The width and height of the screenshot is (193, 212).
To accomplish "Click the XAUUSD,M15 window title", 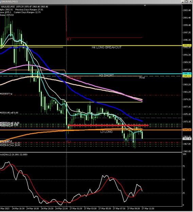I will [9, 1].
